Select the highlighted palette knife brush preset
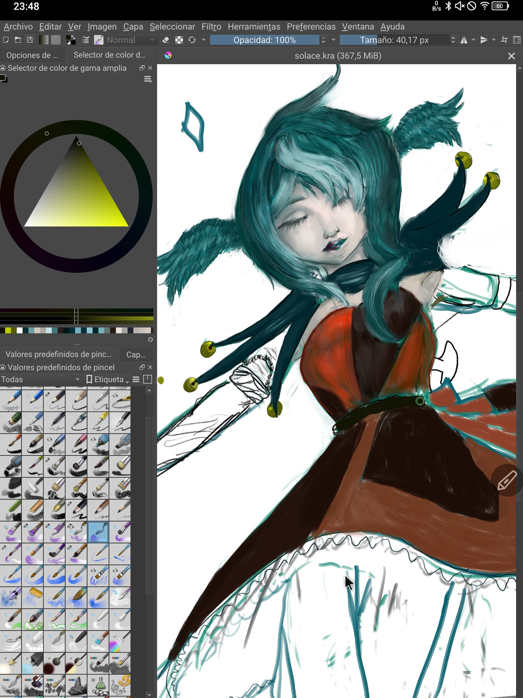This screenshot has height=698, width=523. (98, 532)
